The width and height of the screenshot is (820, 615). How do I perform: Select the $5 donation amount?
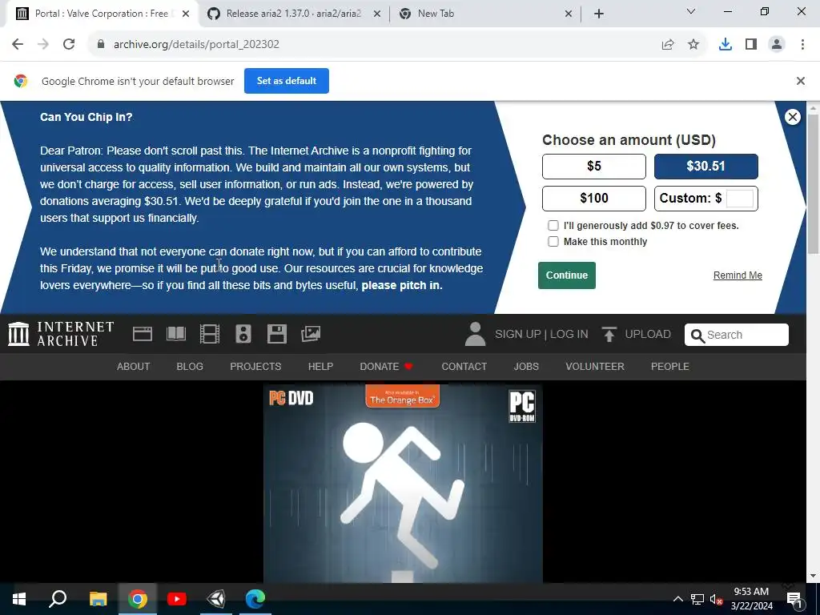point(594,167)
